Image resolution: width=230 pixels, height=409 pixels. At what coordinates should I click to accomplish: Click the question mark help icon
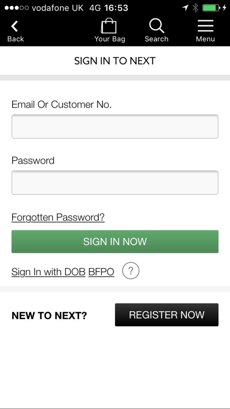(131, 271)
